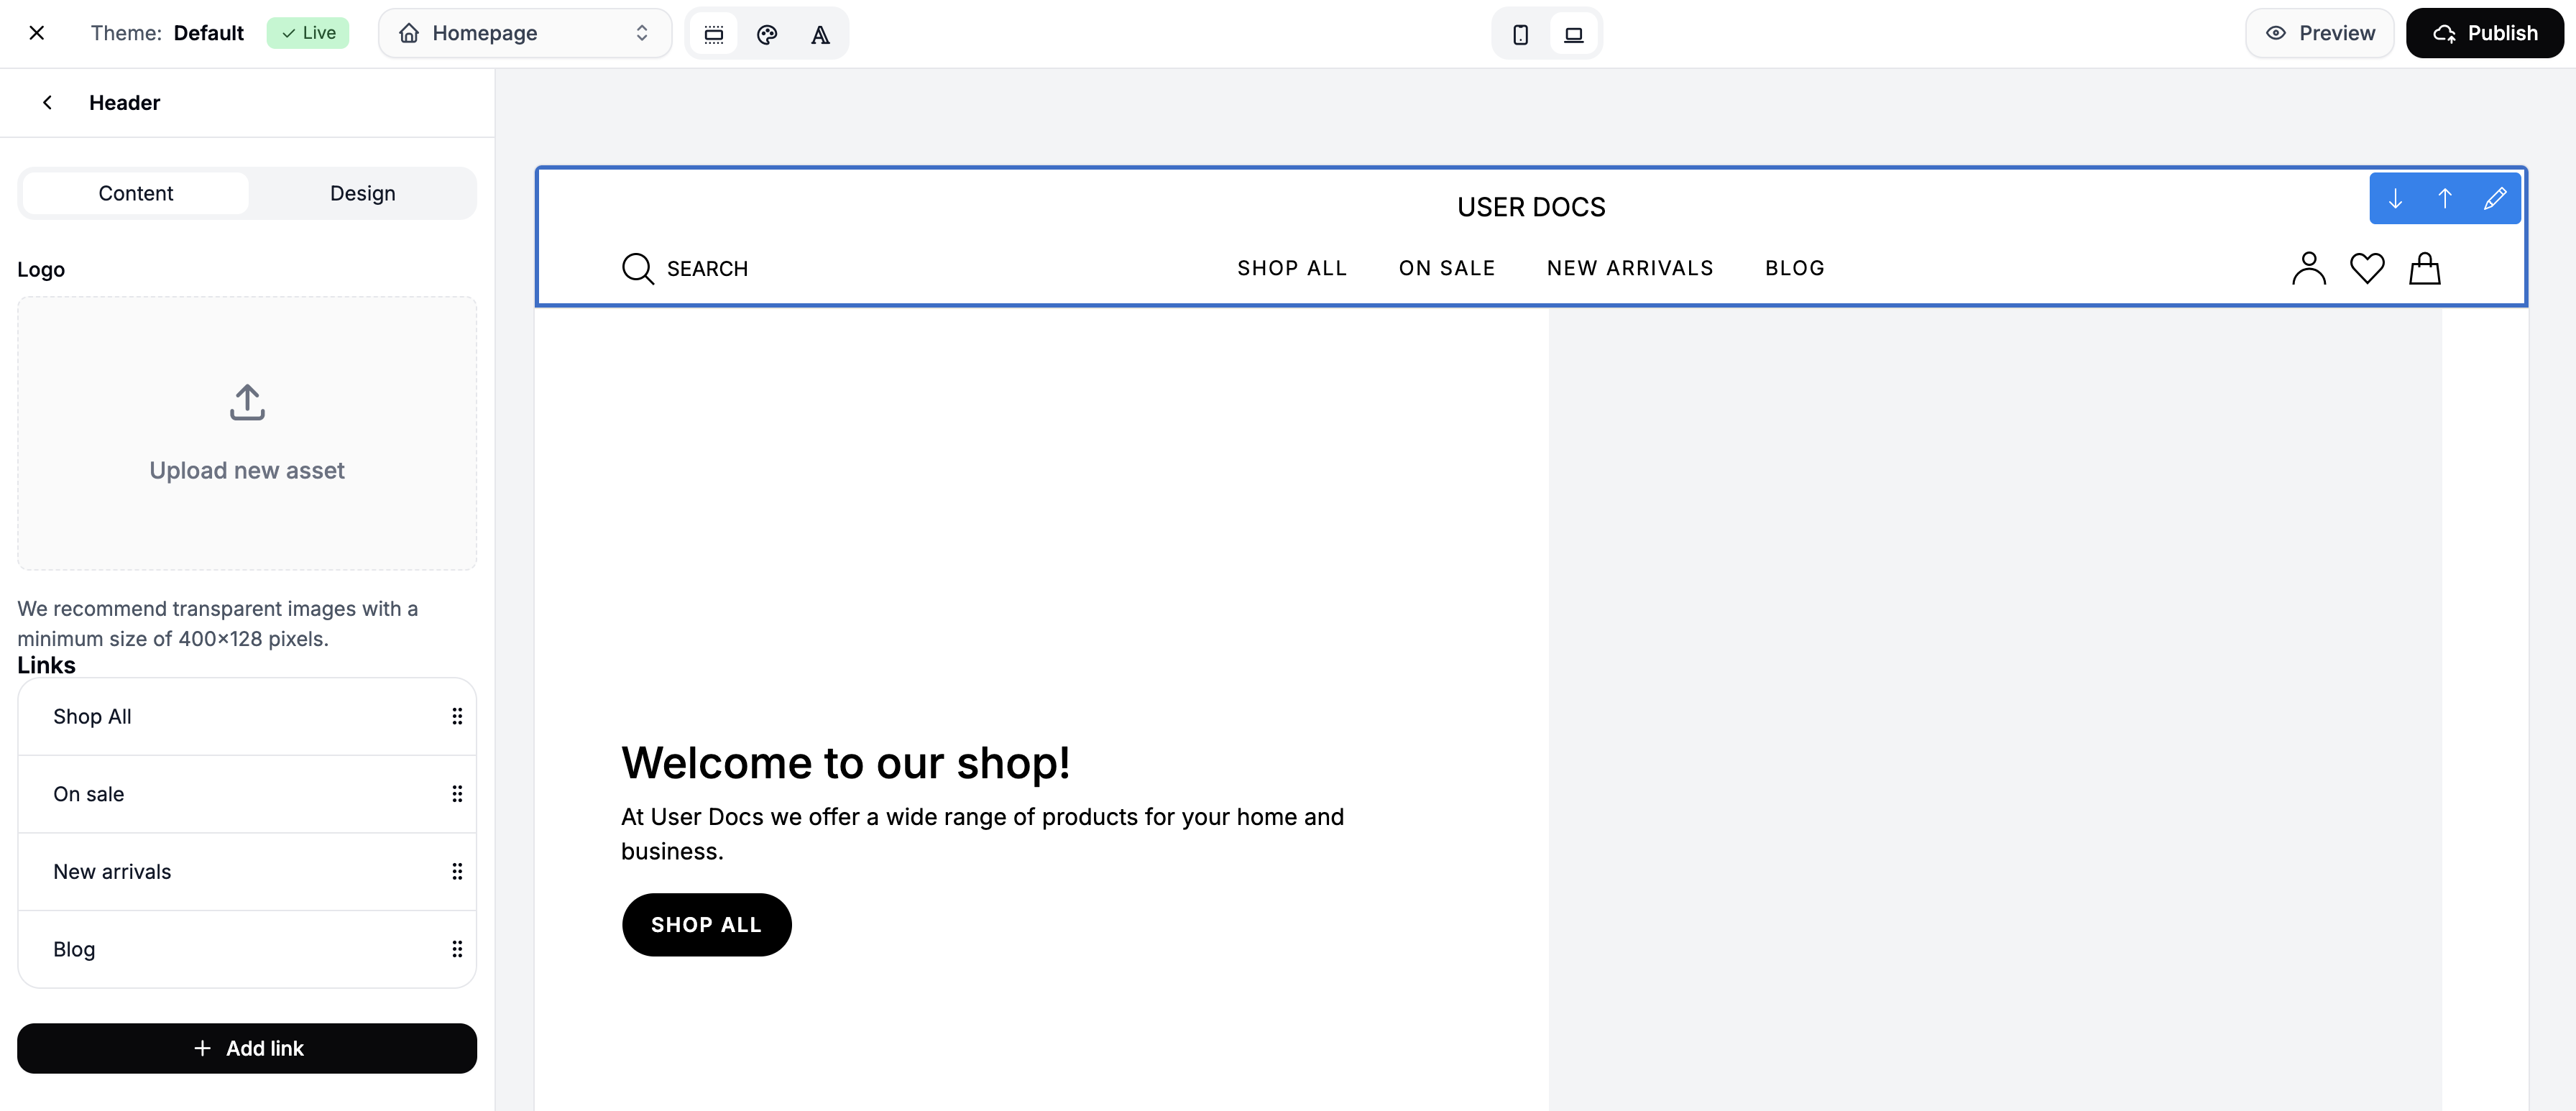Viewport: 2576px width, 1111px height.
Task: Click the Preview button
Action: pyautogui.click(x=2319, y=33)
